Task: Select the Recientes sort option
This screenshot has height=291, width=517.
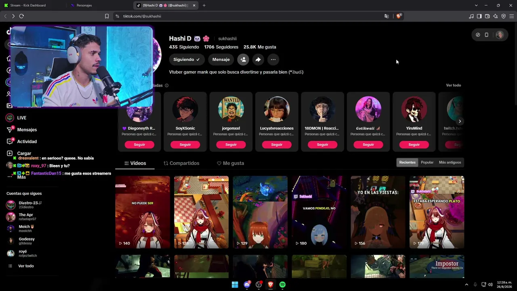Action: (407, 162)
